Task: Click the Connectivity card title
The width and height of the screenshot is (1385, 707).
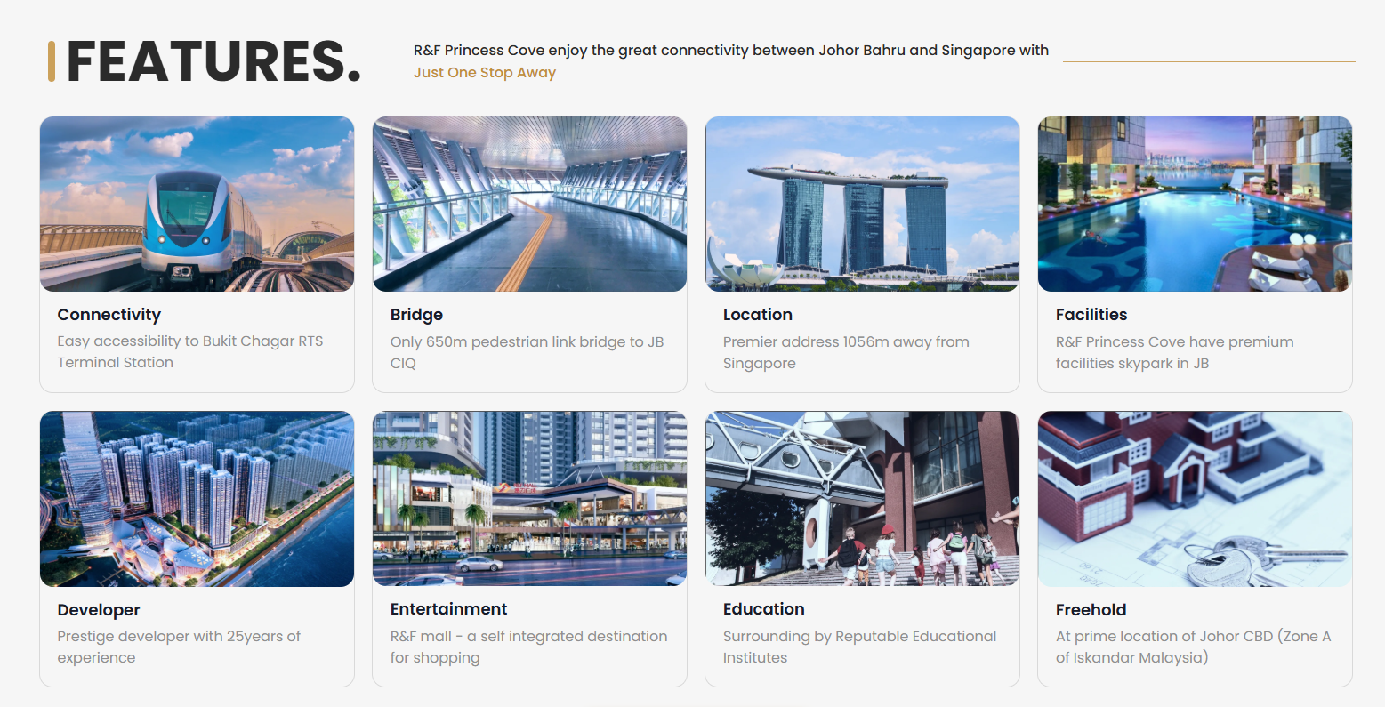Action: [x=109, y=315]
